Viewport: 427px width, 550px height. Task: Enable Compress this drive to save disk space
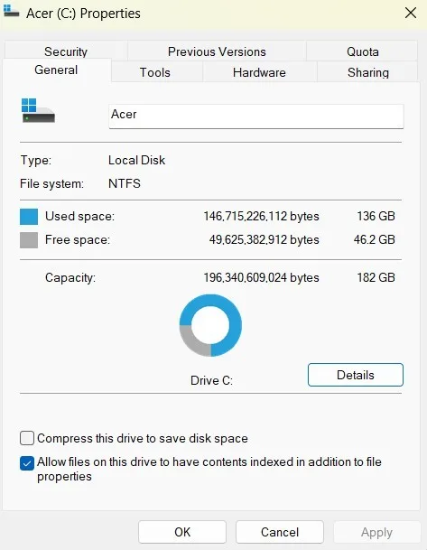coord(27,438)
